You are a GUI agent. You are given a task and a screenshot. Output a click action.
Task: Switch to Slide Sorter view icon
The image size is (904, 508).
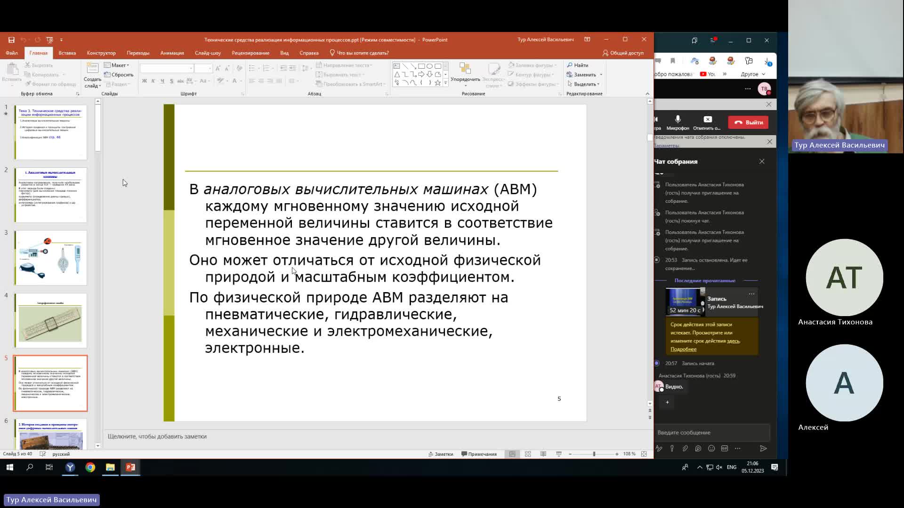pos(528,454)
